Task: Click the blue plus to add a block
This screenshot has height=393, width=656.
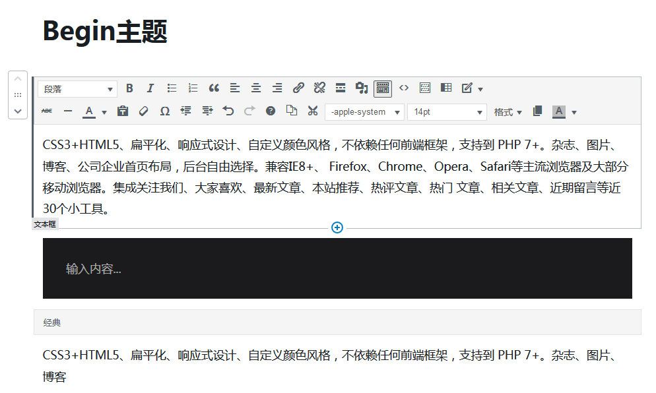Action: point(337,227)
